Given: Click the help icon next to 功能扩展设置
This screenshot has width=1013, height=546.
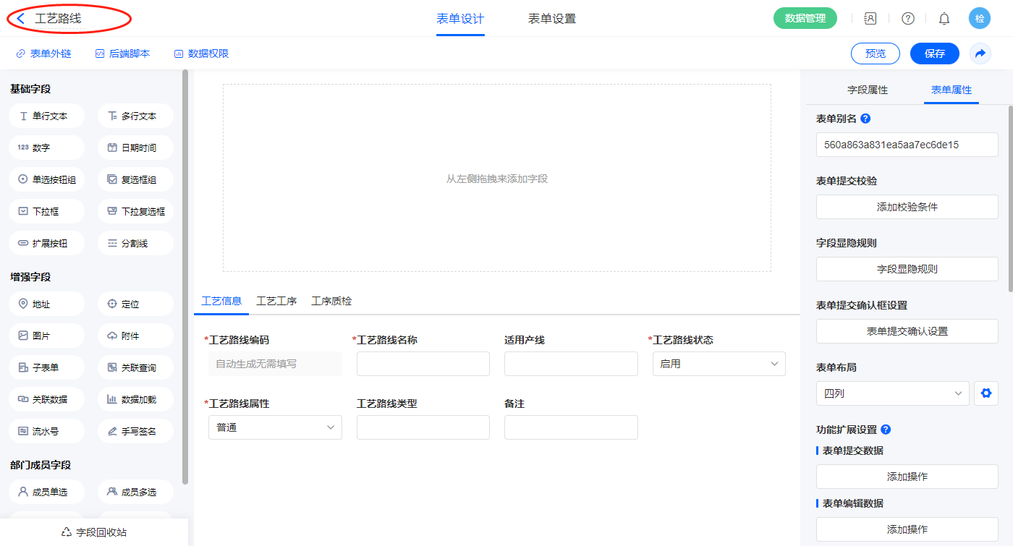Looking at the screenshot, I should (x=886, y=430).
